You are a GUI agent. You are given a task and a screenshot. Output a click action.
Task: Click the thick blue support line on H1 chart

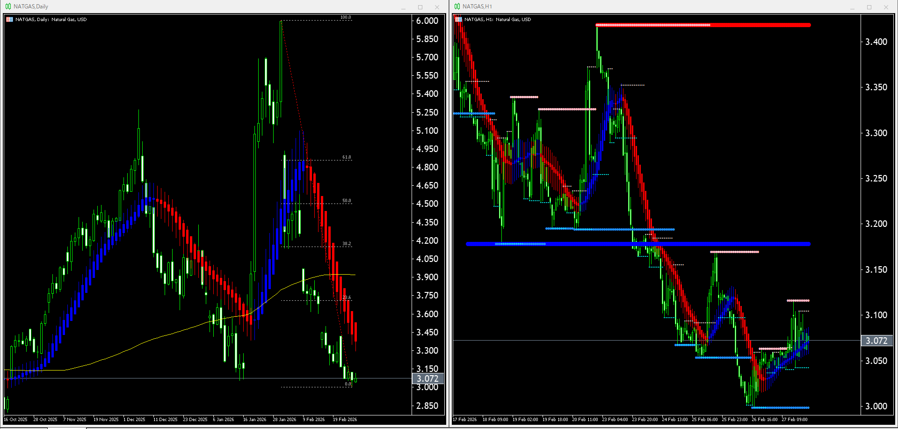point(638,244)
